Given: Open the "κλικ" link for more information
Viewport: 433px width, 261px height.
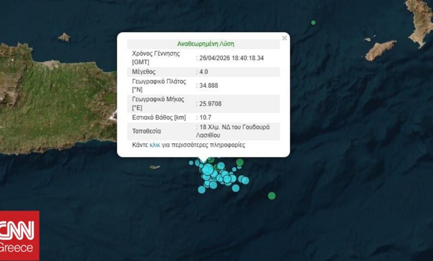Looking at the screenshot, I should pos(155,145).
